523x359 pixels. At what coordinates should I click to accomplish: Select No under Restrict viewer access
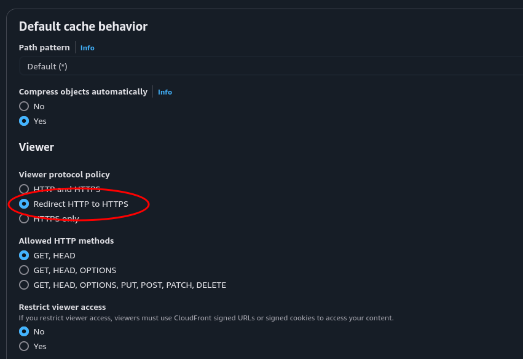coord(24,331)
